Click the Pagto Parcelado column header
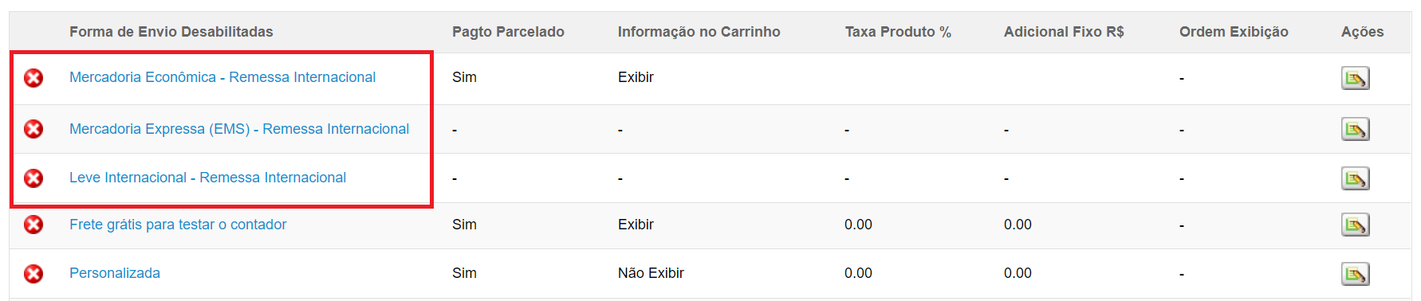 [508, 32]
